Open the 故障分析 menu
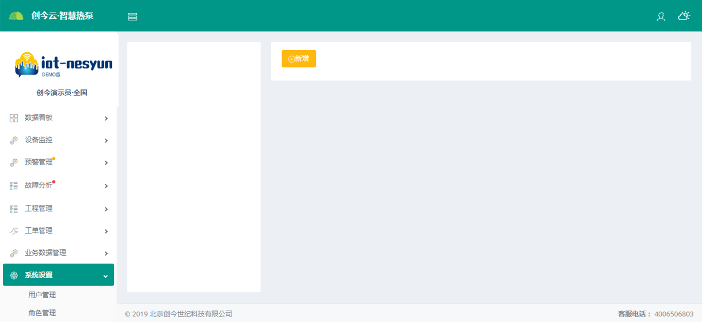 (x=59, y=185)
